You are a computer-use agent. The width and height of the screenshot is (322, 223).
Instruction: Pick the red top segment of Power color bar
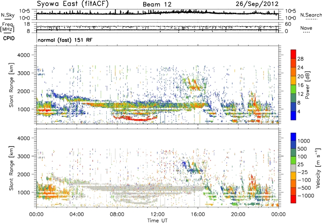pos(293,54)
